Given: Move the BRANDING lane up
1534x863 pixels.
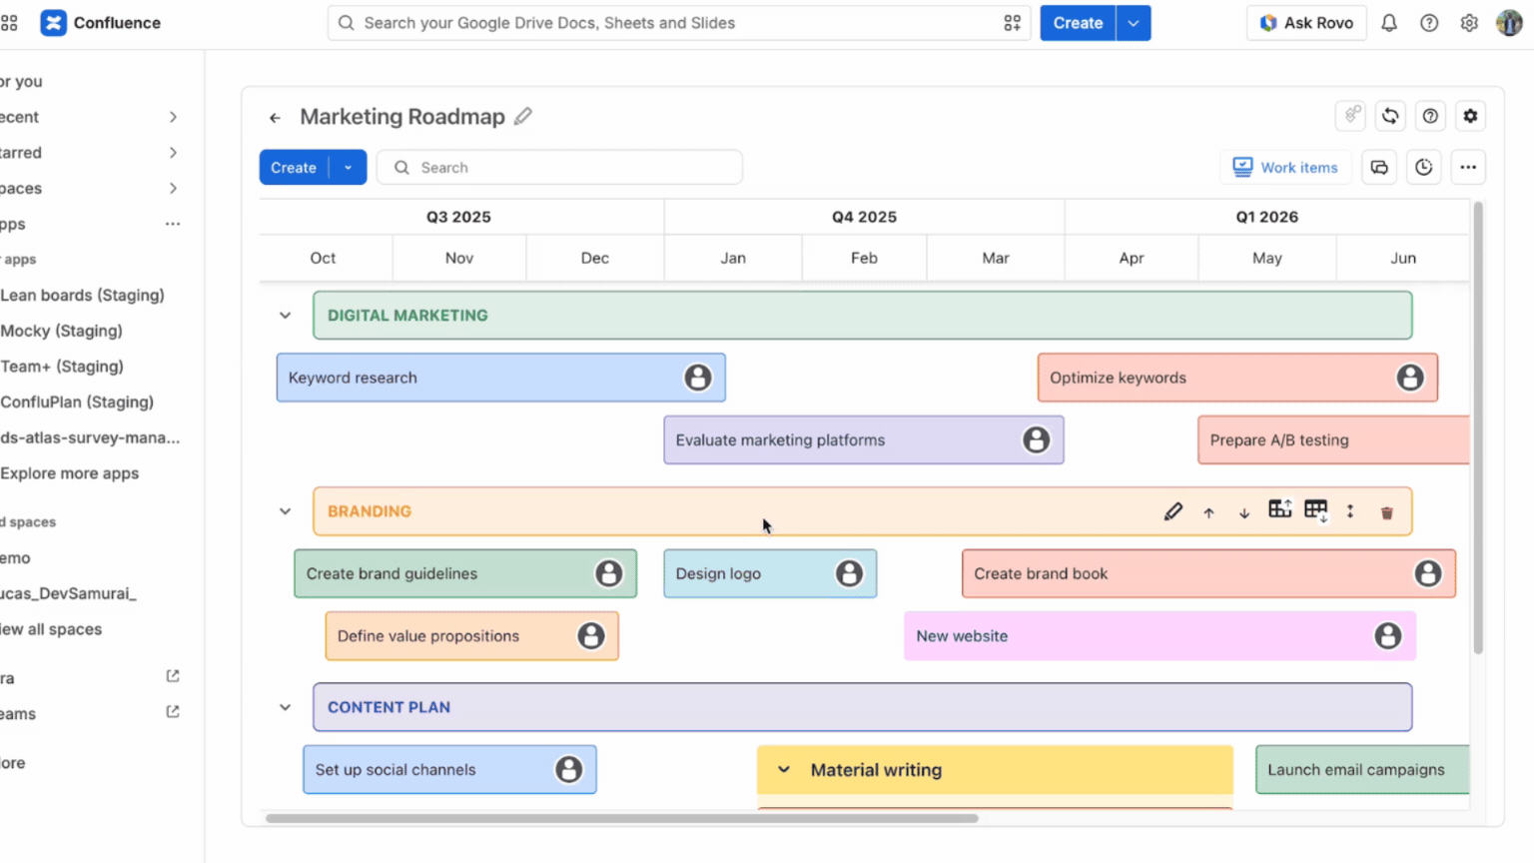Looking at the screenshot, I should tap(1208, 512).
